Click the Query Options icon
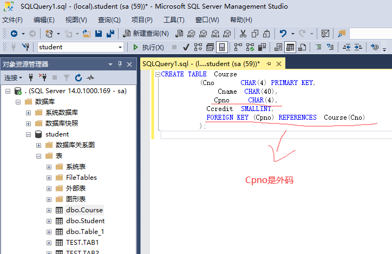 (x=210, y=47)
